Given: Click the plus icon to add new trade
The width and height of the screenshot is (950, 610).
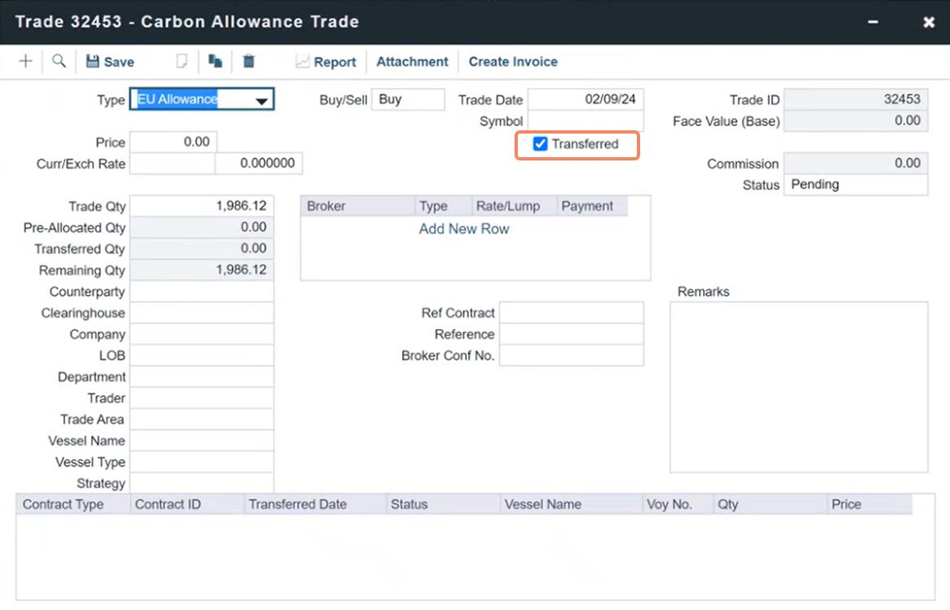Looking at the screenshot, I should pyautogui.click(x=25, y=61).
